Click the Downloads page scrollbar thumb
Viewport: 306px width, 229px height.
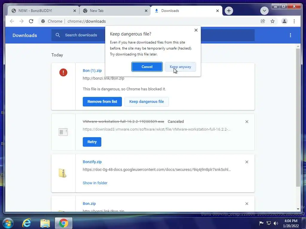(x=298, y=117)
